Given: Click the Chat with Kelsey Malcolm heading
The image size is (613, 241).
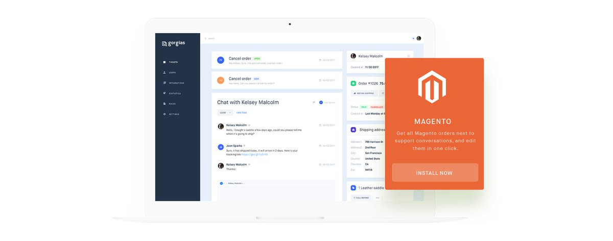Looking at the screenshot, I should (x=248, y=102).
